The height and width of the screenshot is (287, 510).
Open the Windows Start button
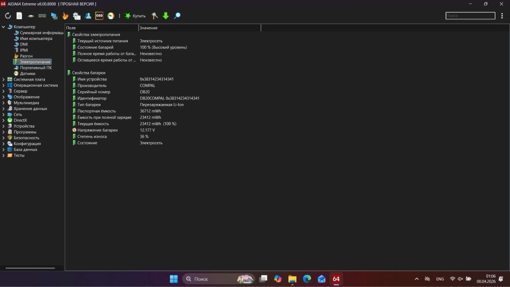(x=174, y=279)
